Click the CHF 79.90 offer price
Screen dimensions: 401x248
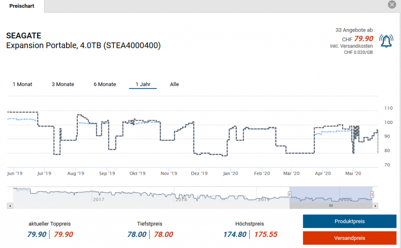[363, 39]
